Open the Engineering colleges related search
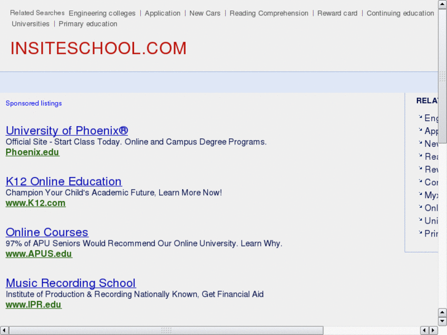The height and width of the screenshot is (335, 447). pyautogui.click(x=102, y=14)
